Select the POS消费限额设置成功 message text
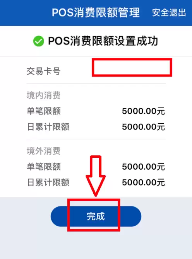The height and width of the screenshot is (259, 192). (103, 41)
